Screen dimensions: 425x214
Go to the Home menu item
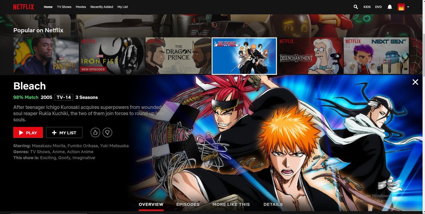(48, 7)
